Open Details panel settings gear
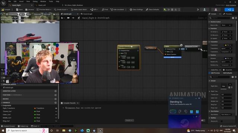 click(236, 18)
